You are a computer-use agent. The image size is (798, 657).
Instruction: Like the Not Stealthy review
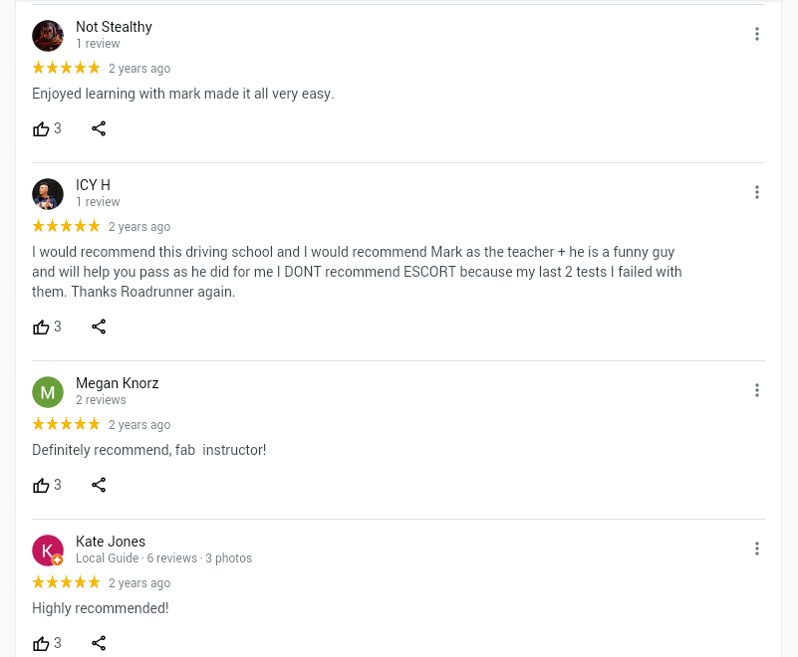[42, 128]
